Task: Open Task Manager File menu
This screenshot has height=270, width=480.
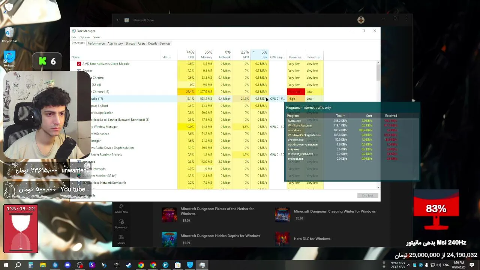Action: 74,37
